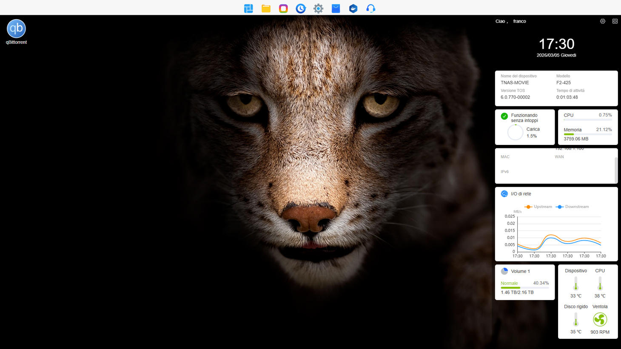Click the Volume 1 usage progress bar
Viewport: 621px width, 349px height.
click(x=524, y=288)
